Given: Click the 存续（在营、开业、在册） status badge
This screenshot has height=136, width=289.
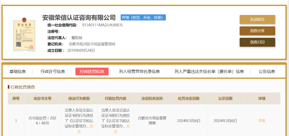Looking at the screenshot, I should [x=143, y=17].
